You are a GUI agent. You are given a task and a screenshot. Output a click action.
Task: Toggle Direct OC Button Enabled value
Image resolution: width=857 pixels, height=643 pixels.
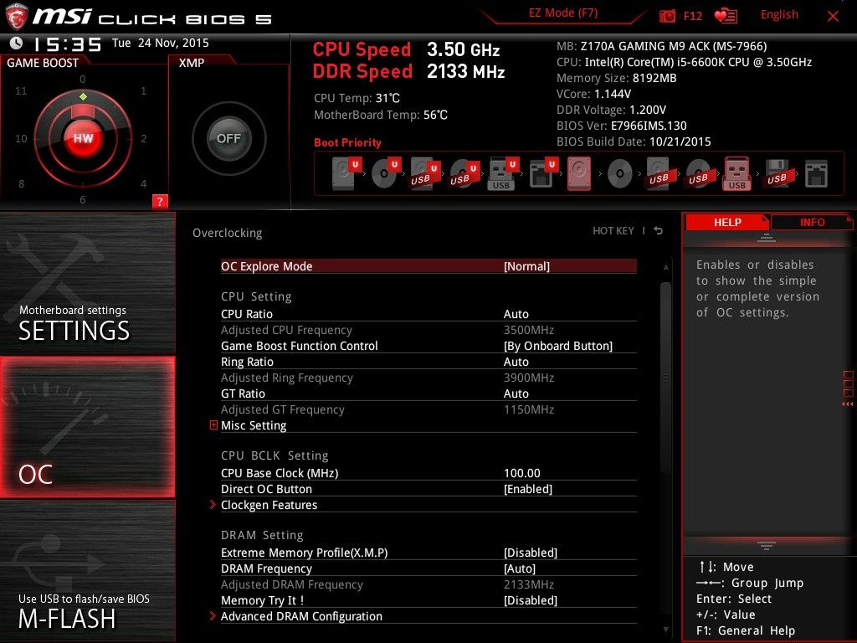[528, 489]
